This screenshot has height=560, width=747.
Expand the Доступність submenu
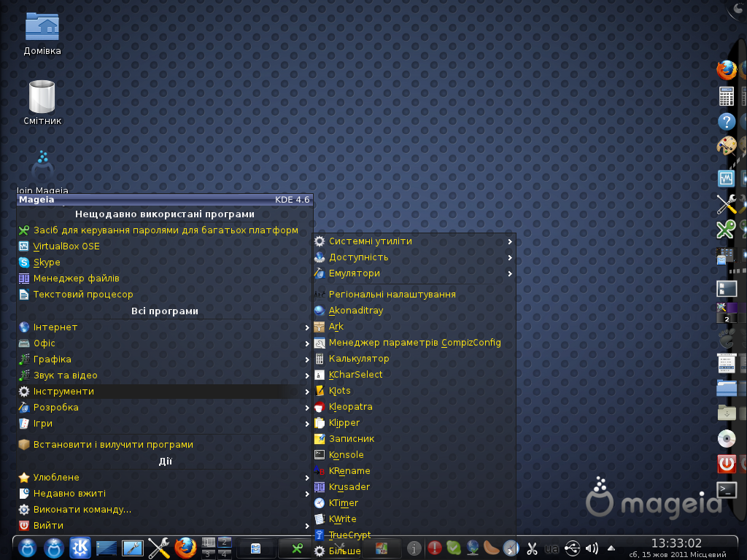click(414, 257)
